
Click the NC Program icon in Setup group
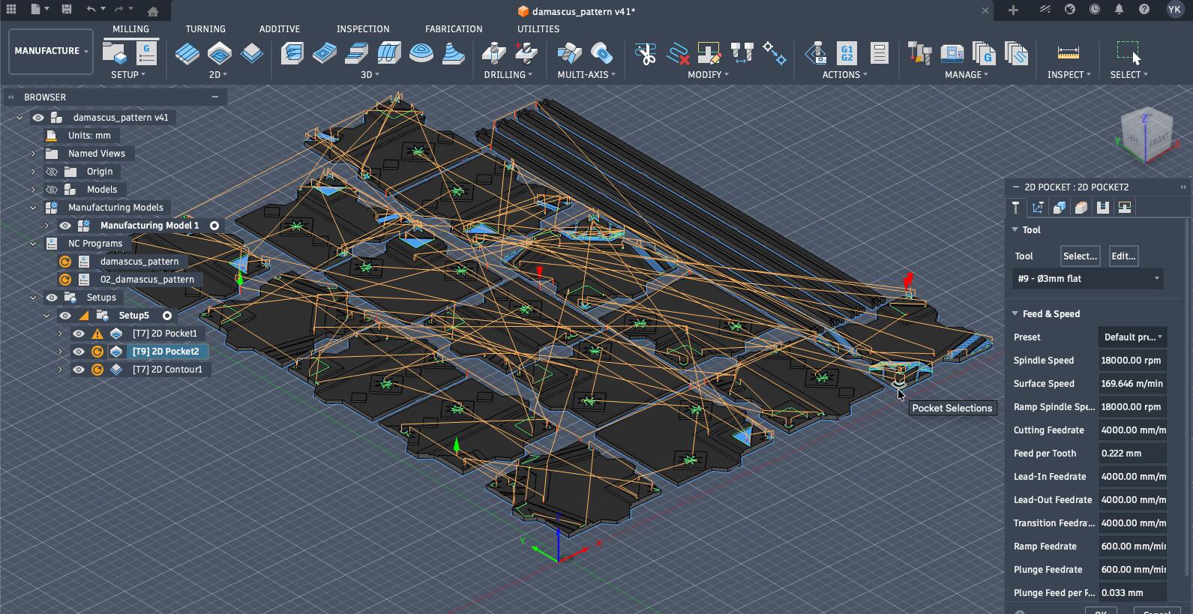point(146,53)
